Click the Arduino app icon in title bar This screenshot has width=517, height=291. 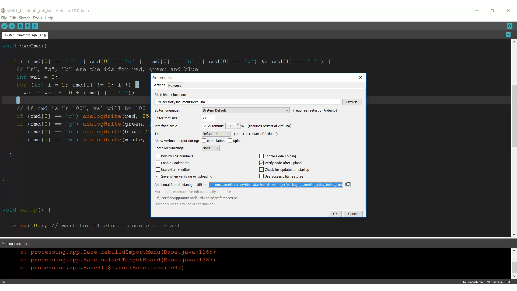pyautogui.click(x=3, y=11)
